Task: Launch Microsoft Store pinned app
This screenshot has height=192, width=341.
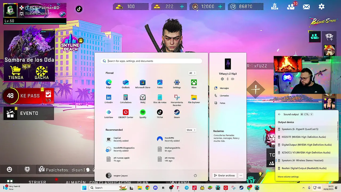Action: pos(143,84)
